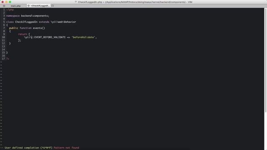Click the class keyword on line 5

pos(10,22)
